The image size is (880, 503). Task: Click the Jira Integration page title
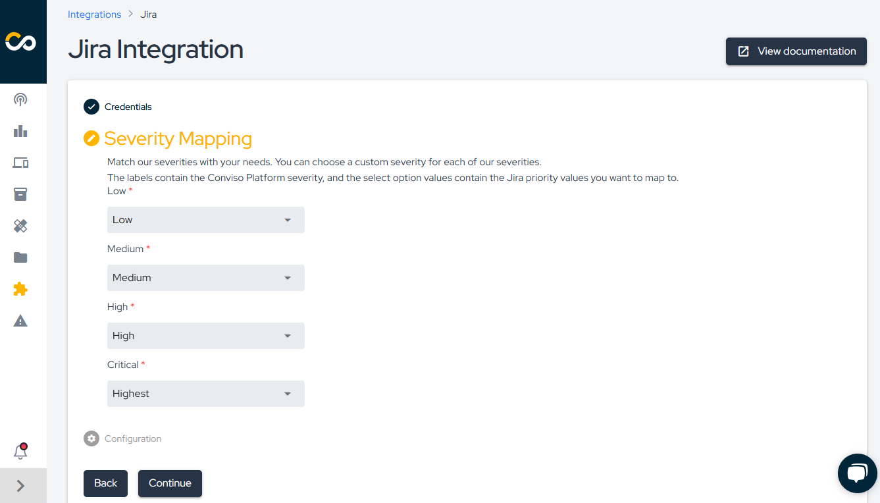point(156,49)
